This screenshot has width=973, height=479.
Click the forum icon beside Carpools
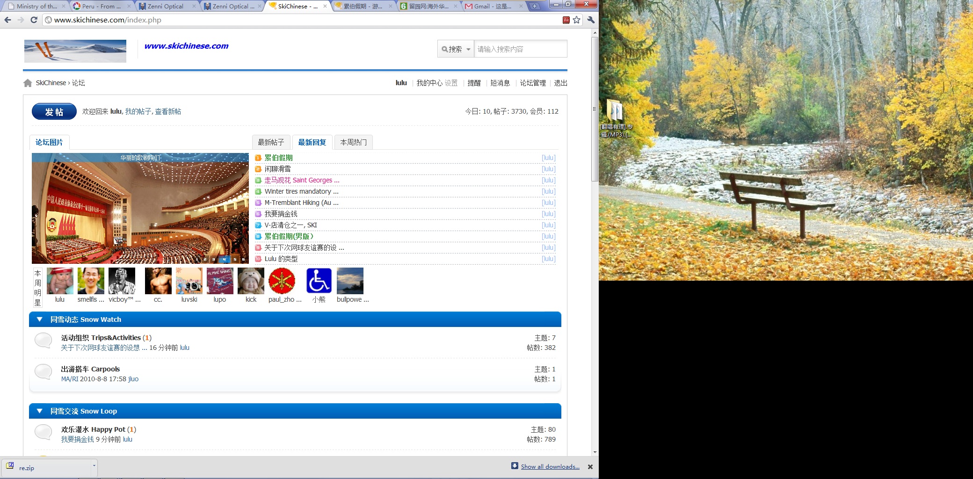click(44, 372)
